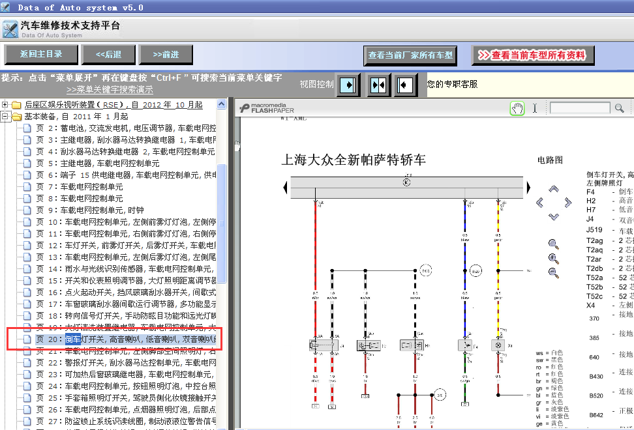Open 页 14: 雨水与光线识别传感器
The image size is (634, 430).
click(126, 269)
